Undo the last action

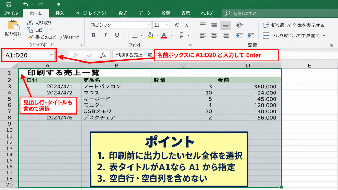point(26,4)
